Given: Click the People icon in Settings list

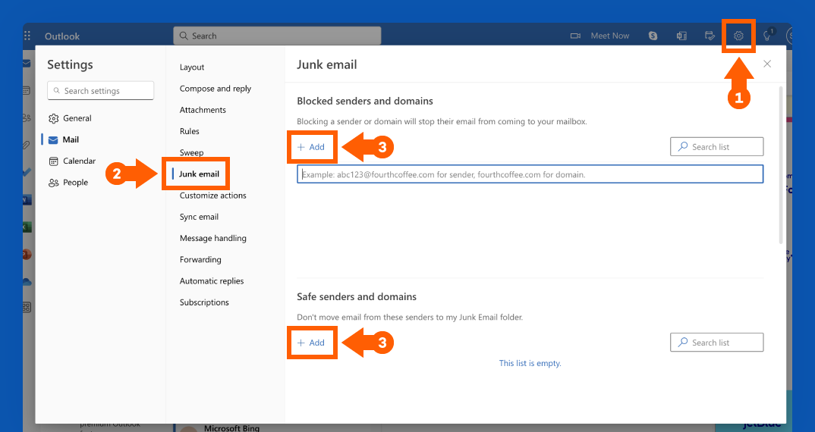Looking at the screenshot, I should coord(53,182).
